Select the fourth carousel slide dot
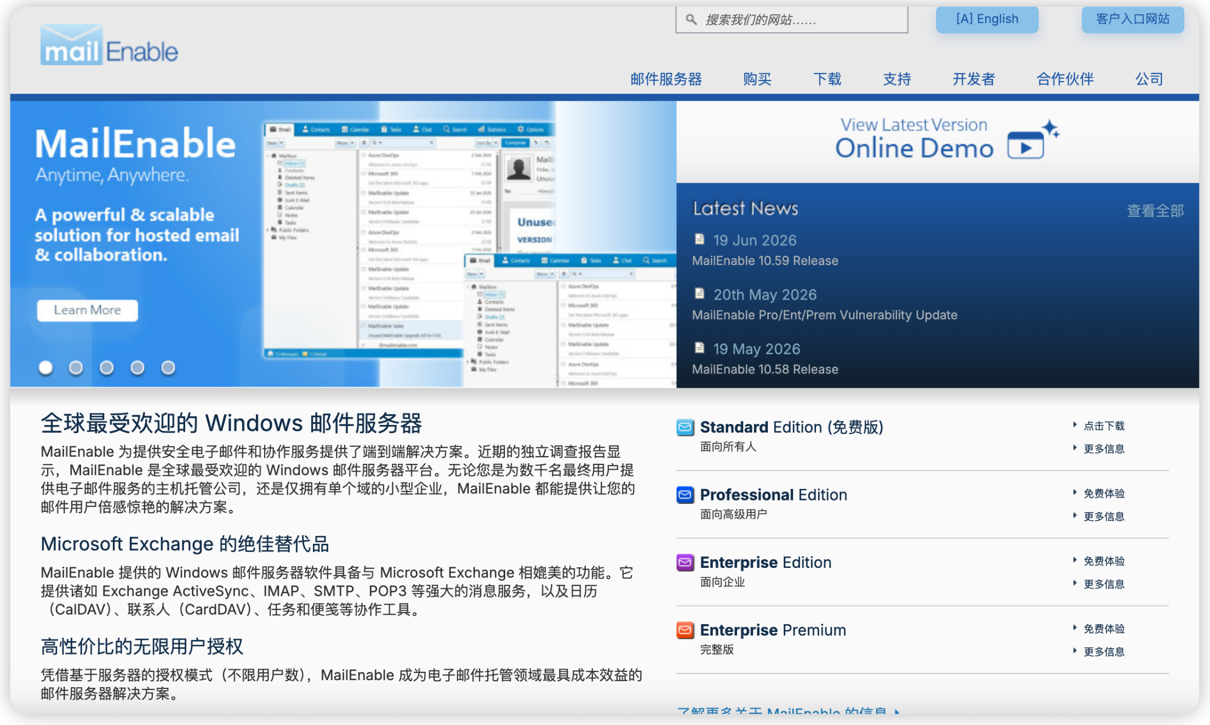 click(x=138, y=368)
